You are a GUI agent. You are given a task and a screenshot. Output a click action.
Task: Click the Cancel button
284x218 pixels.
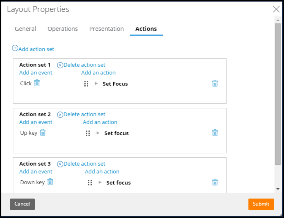[22, 204]
